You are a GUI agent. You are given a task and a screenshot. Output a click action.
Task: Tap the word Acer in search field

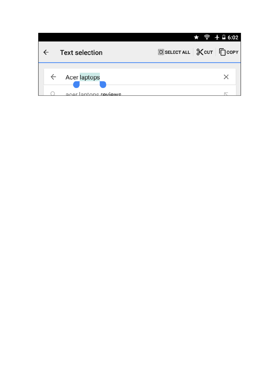click(72, 77)
